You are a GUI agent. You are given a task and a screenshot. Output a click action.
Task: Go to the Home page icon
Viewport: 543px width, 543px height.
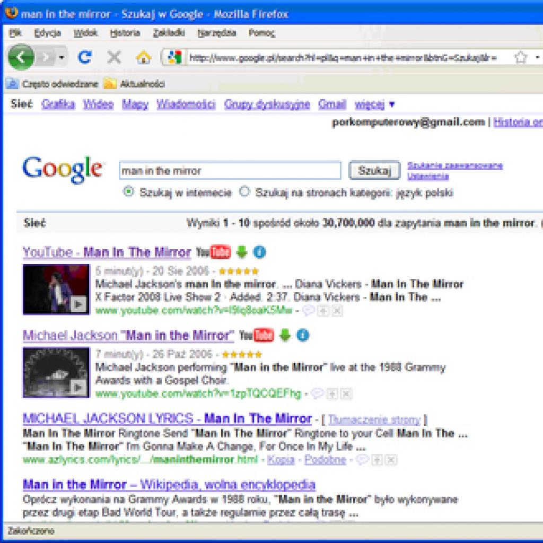[x=143, y=57]
